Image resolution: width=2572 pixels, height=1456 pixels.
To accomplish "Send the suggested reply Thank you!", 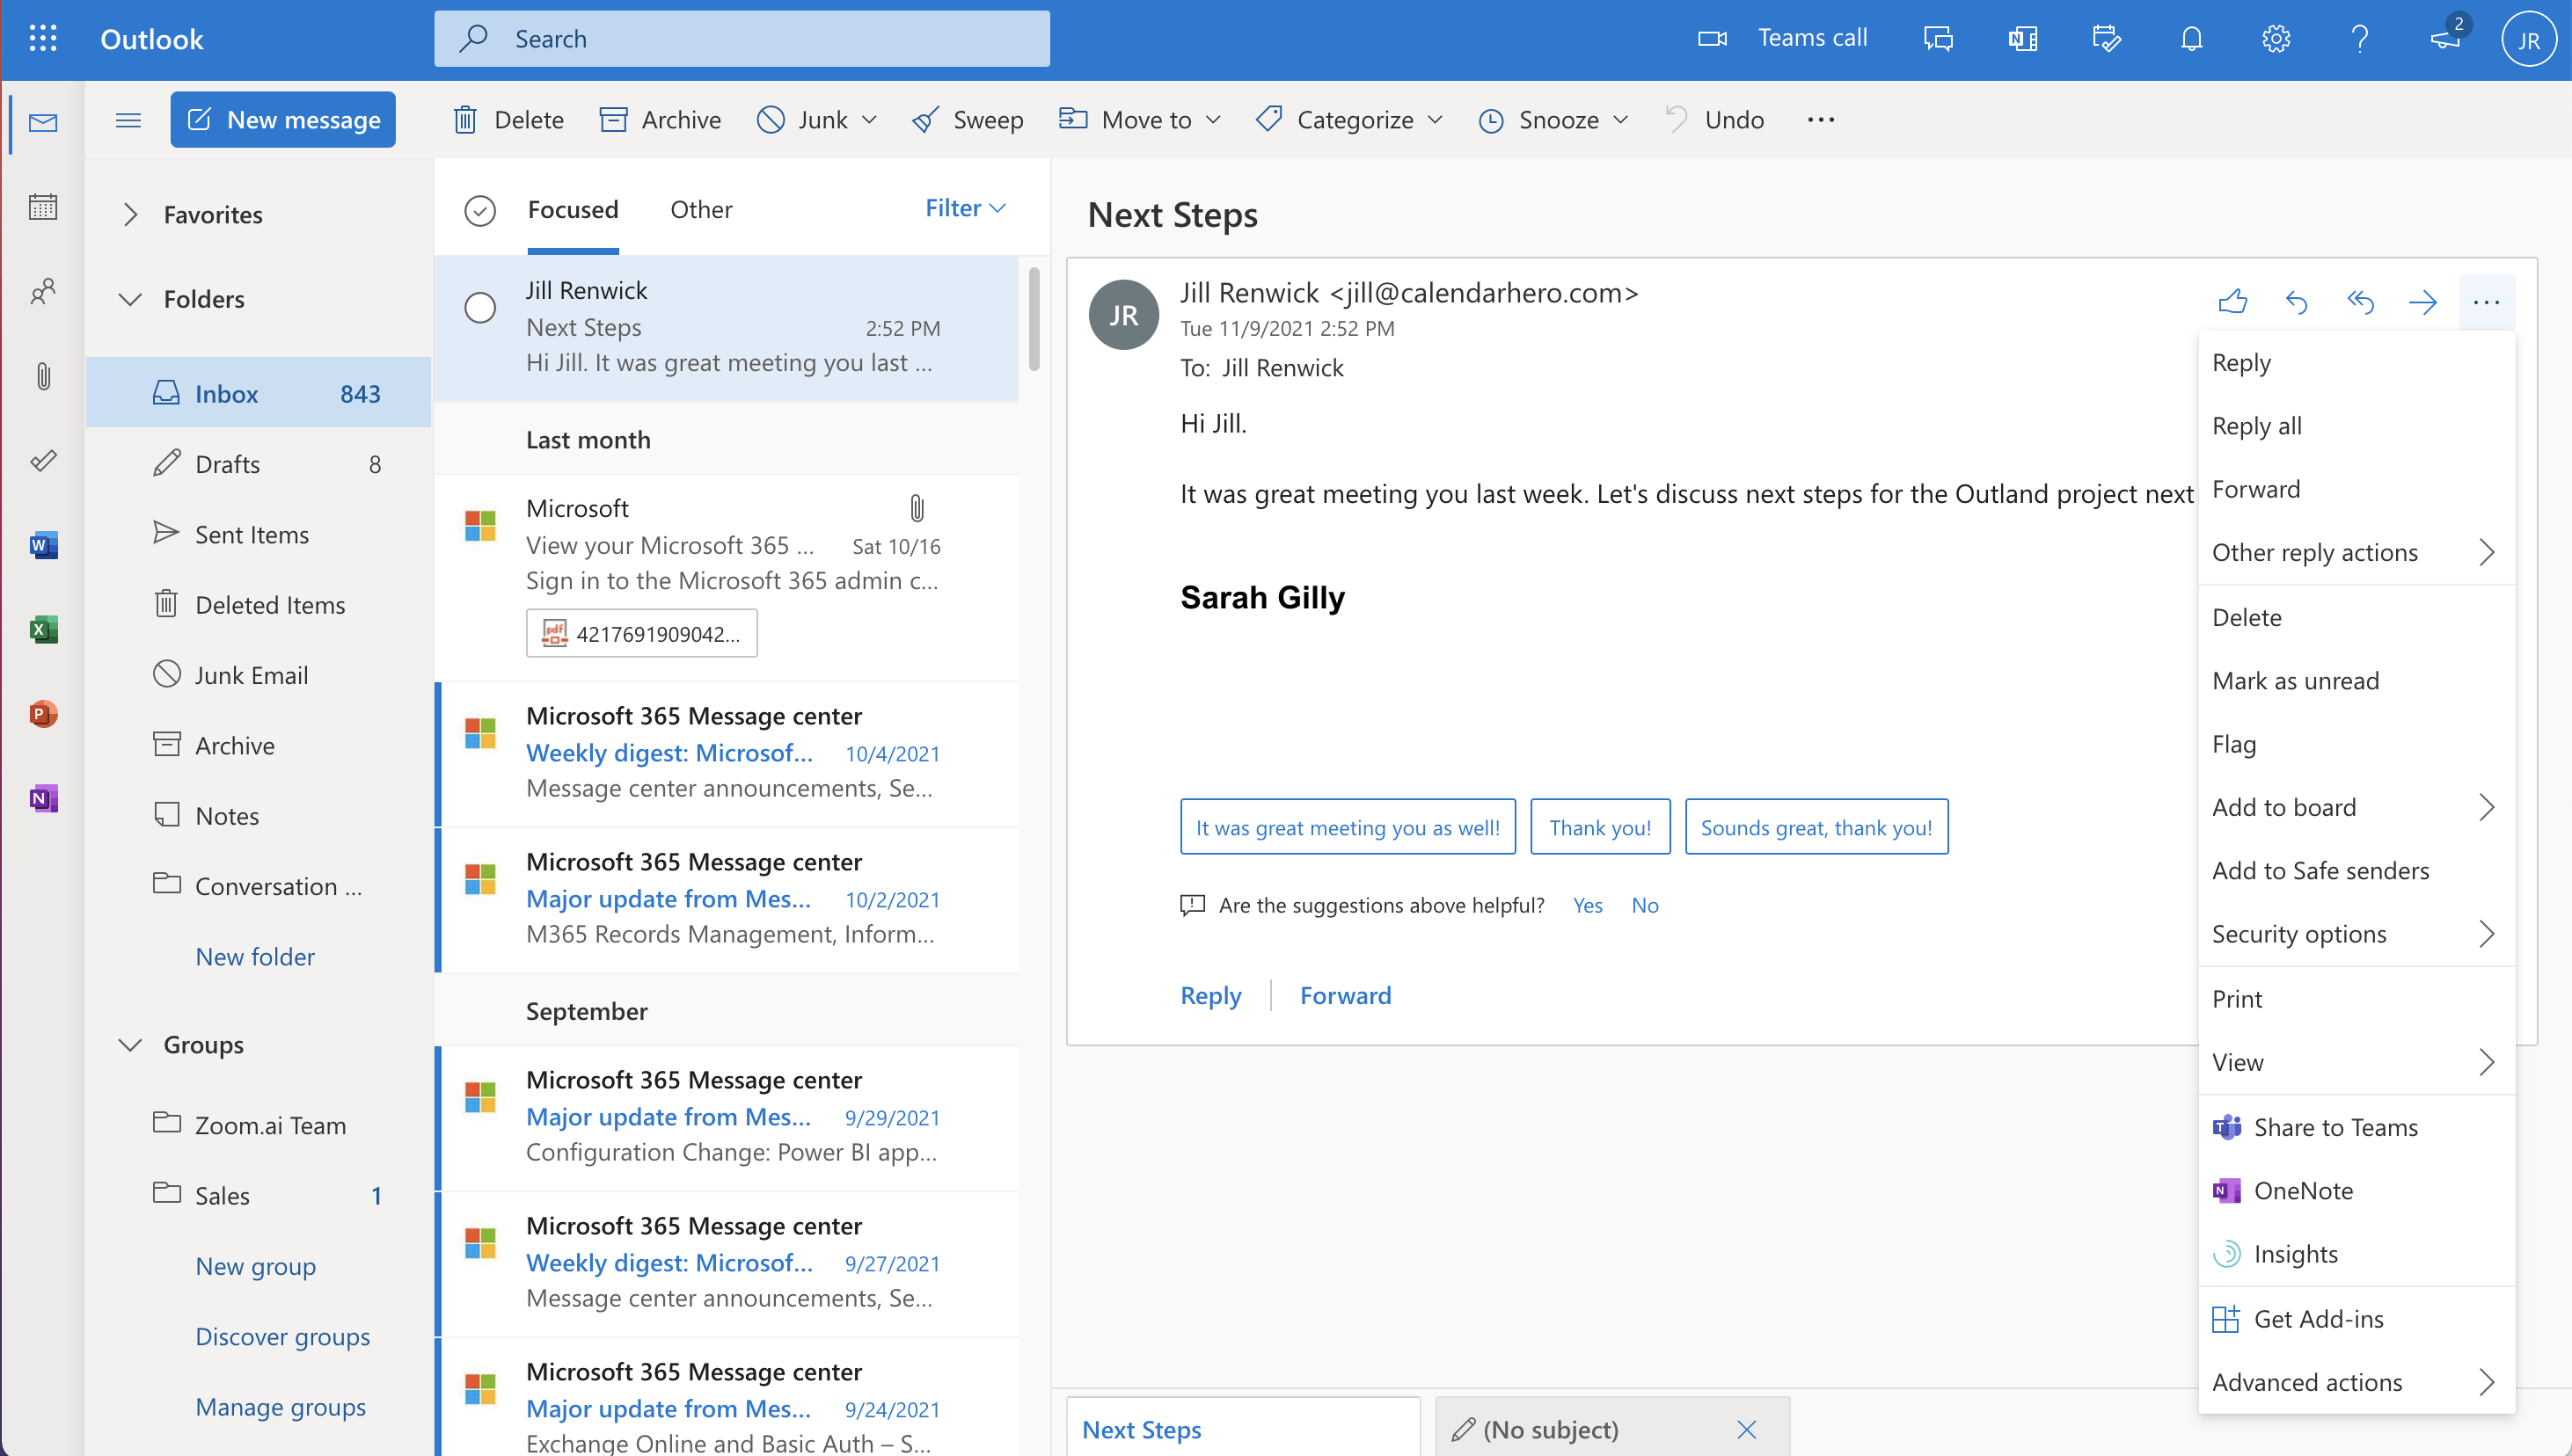I will tap(1598, 826).
